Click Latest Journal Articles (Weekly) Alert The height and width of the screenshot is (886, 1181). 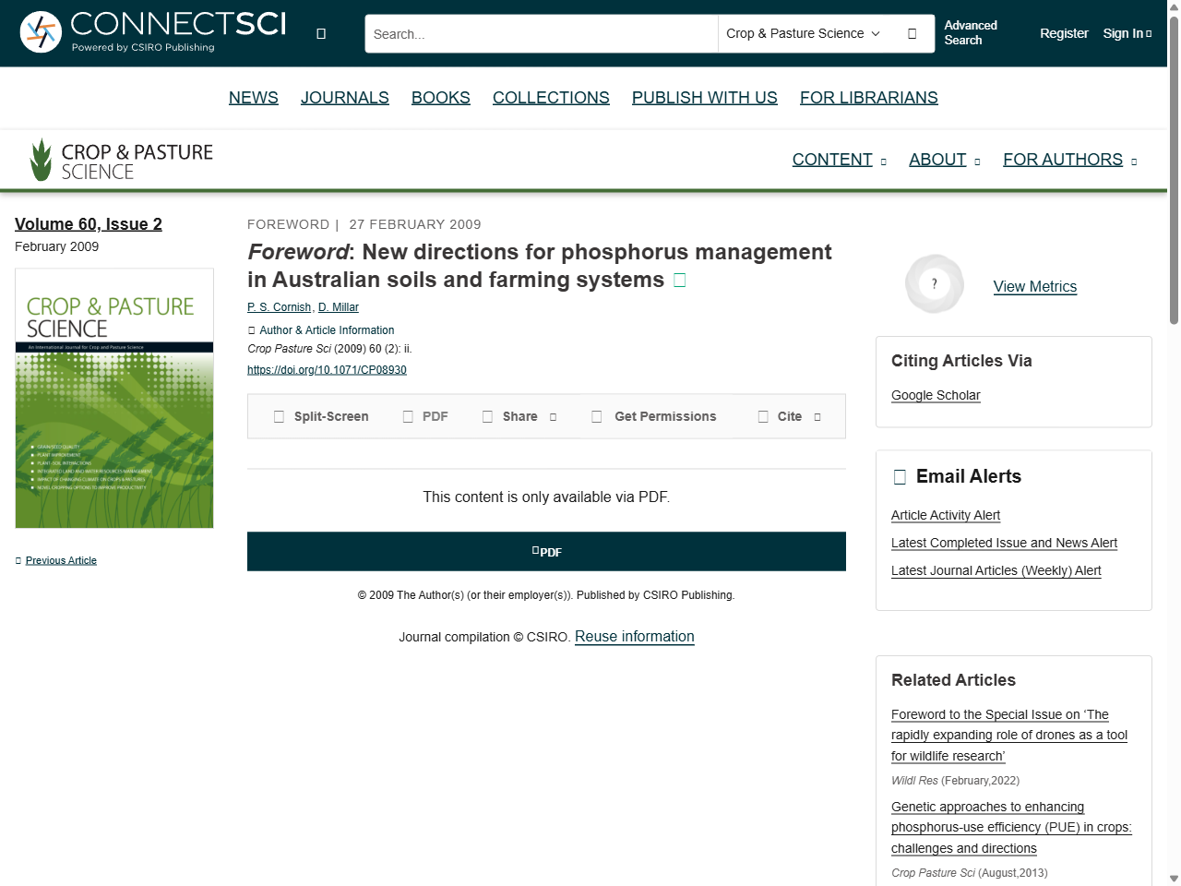[996, 570]
